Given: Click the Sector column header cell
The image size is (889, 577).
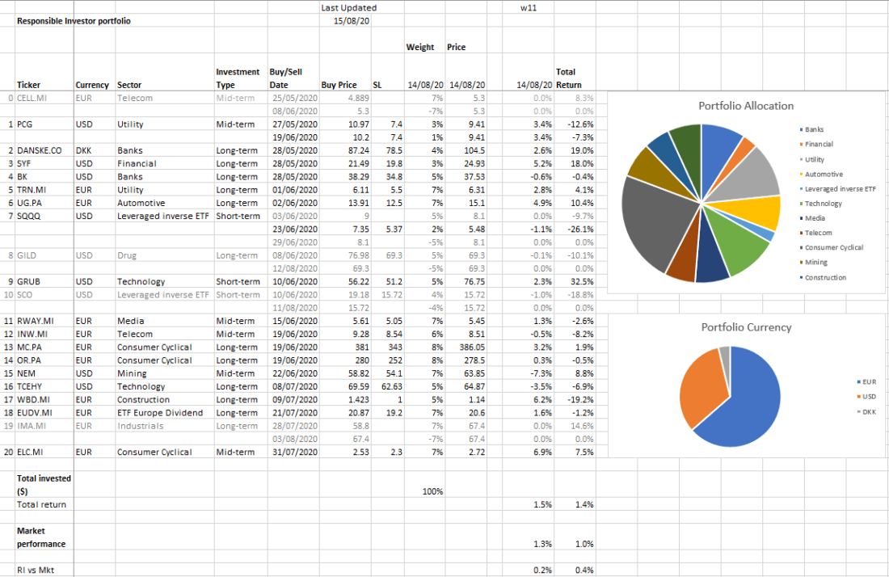Looking at the screenshot, I should [129, 85].
